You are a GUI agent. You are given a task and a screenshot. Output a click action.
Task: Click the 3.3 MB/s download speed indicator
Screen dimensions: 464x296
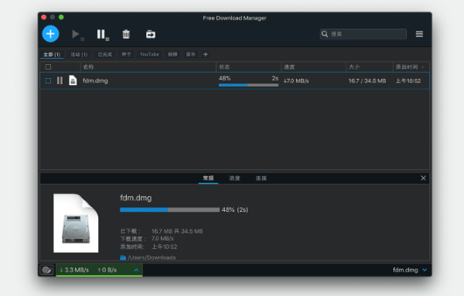(74, 270)
